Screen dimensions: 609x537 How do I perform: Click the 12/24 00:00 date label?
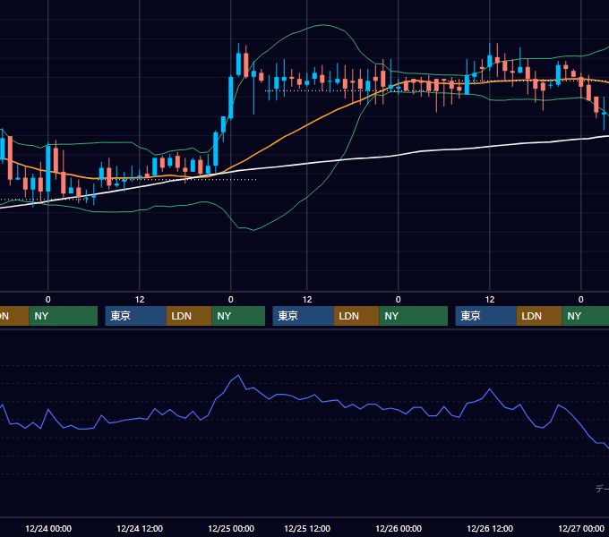(48, 528)
